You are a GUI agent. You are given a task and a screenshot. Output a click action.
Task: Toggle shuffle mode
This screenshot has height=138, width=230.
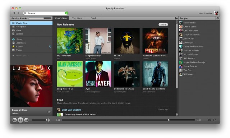click(x=209, y=120)
